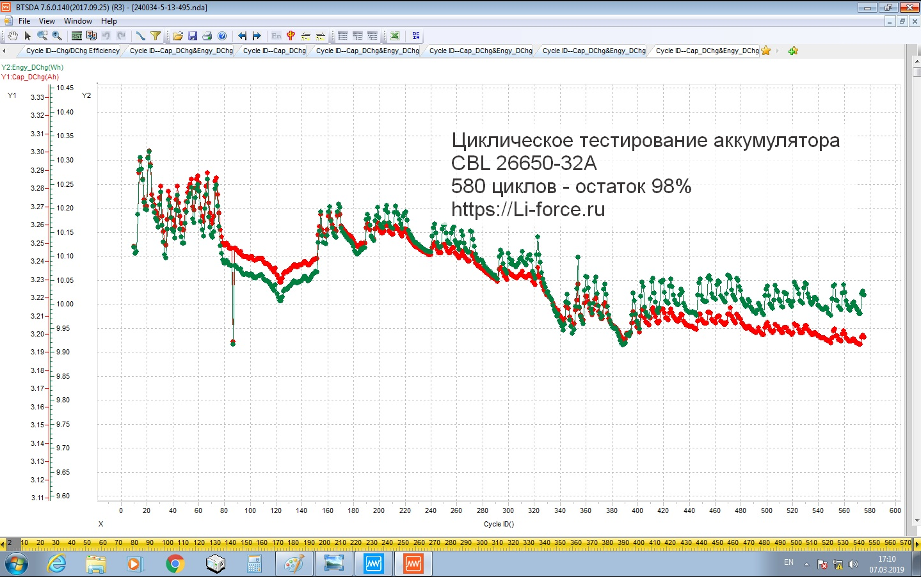Click the En language icon in toolbar
Image resolution: width=921 pixels, height=577 pixels.
point(276,36)
